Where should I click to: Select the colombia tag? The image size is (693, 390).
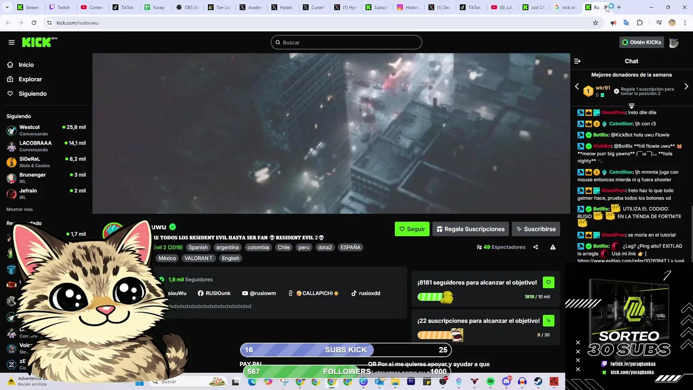[x=258, y=247]
